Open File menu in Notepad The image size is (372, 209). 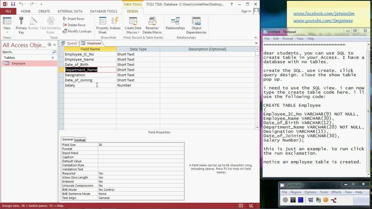tap(267, 39)
